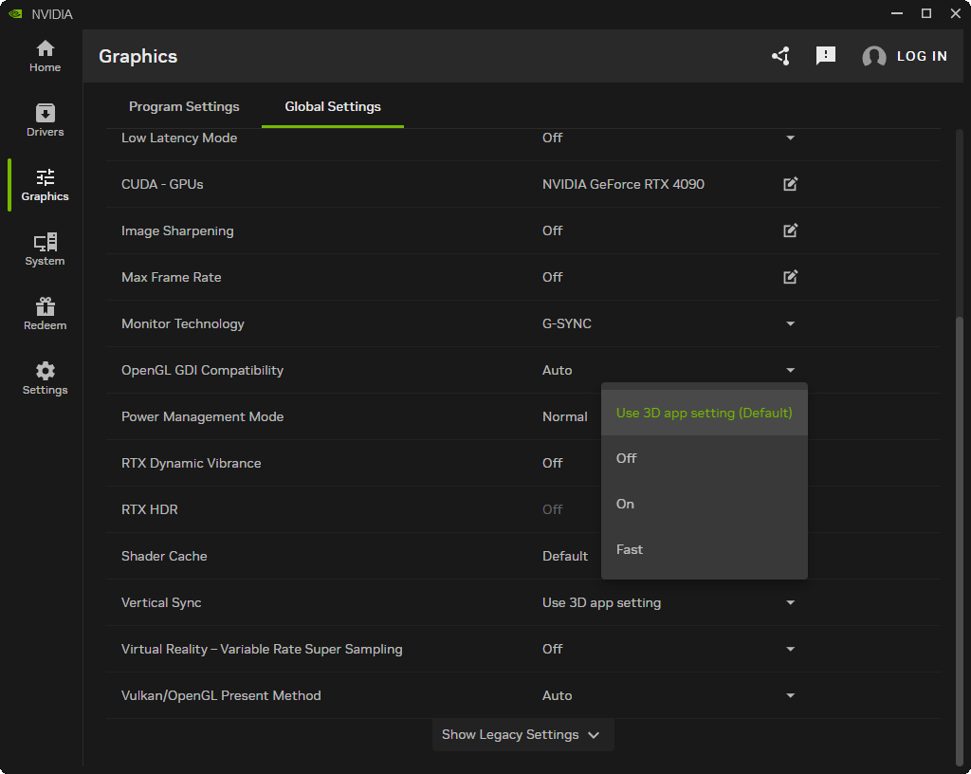This screenshot has height=774, width=971.
Task: Choose Use 3D app setting (Default)
Action: point(705,413)
